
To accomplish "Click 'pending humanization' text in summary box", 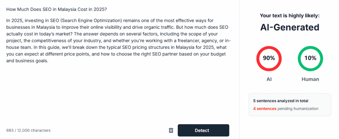I will click(x=298, y=109).
